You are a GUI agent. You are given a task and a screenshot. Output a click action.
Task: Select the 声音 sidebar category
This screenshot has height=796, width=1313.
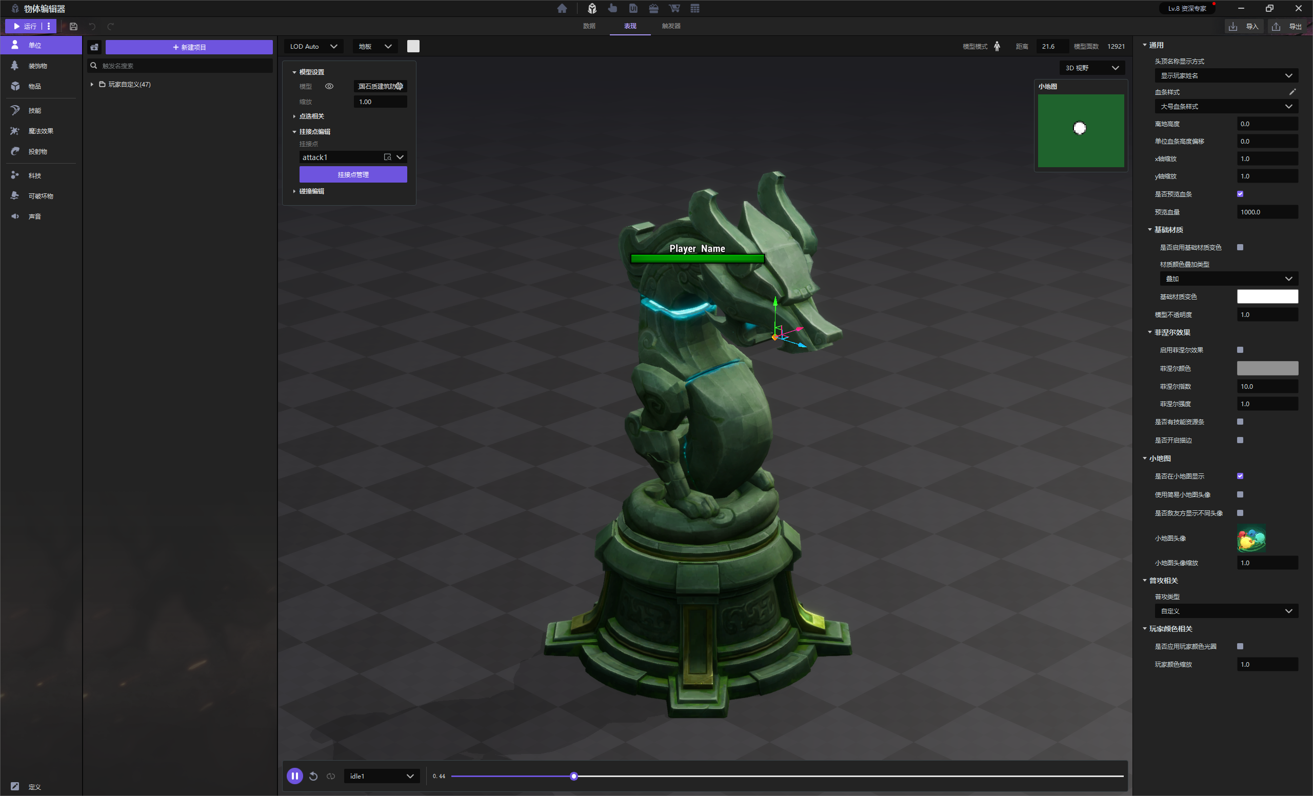41,216
